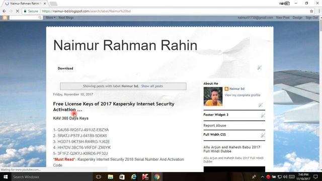Open Action Center notifications icon
The image size is (322, 181).
click(x=315, y=176)
